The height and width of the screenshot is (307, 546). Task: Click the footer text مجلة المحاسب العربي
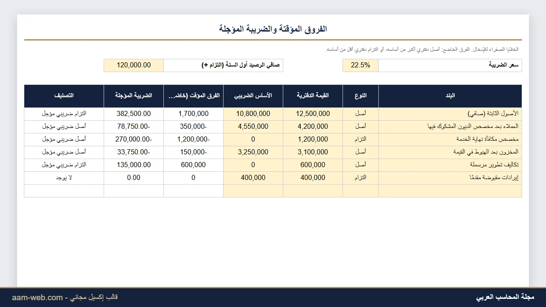(505, 297)
